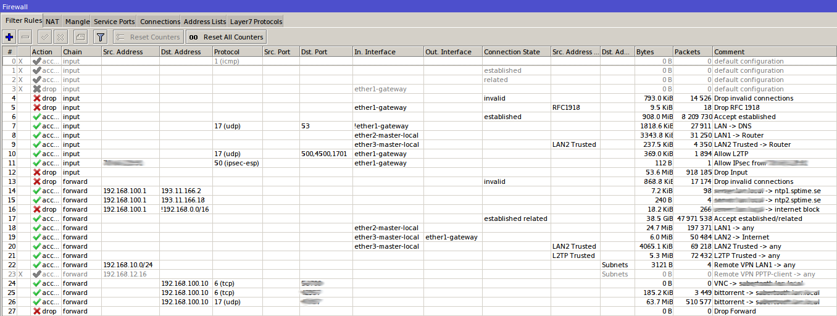Open the Service Ports tab

pyautogui.click(x=114, y=22)
